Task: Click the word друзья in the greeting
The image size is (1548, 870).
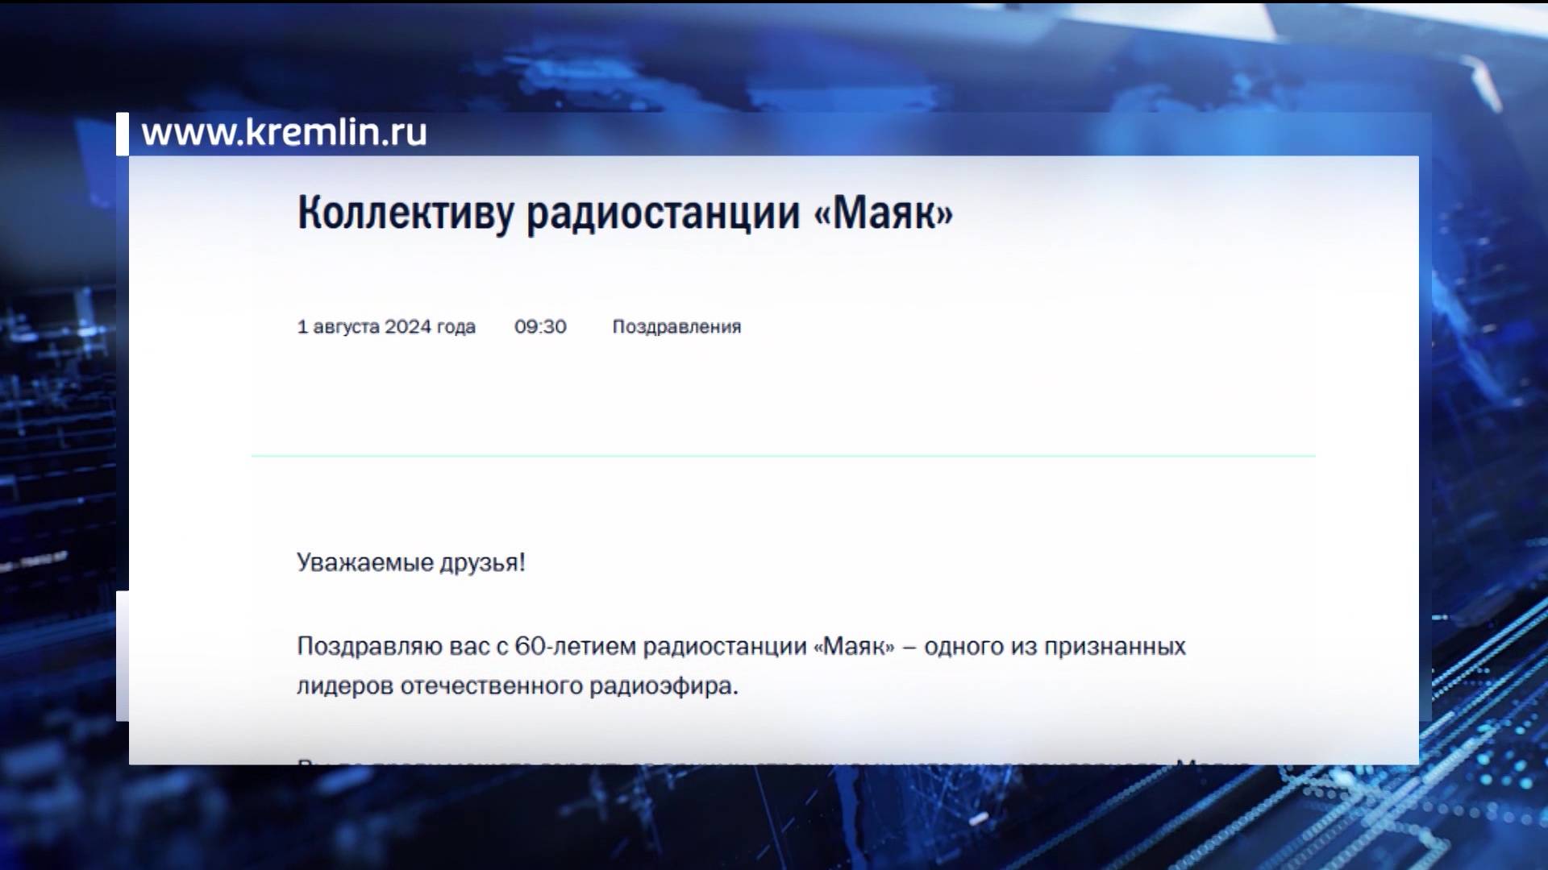Action: [x=480, y=562]
